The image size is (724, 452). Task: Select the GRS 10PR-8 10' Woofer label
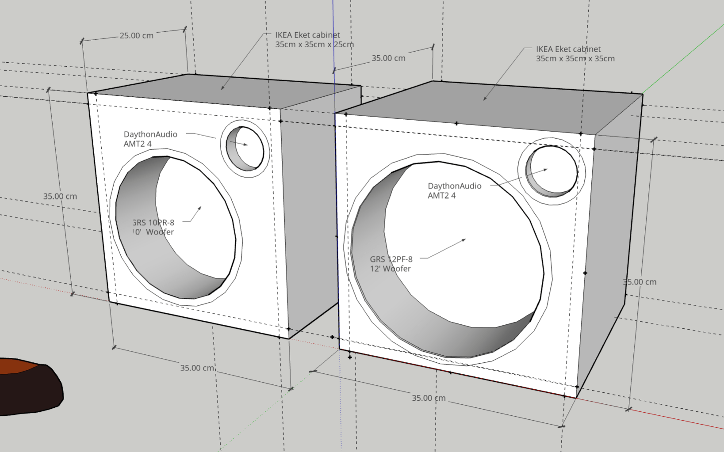point(153,228)
